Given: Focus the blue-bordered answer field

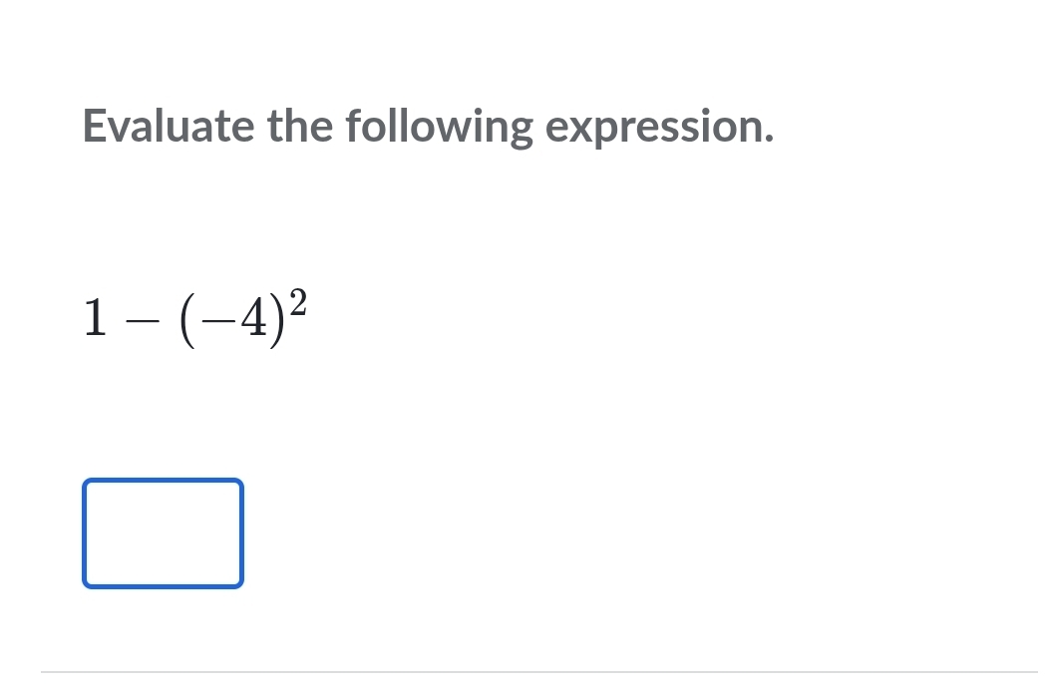Looking at the screenshot, I should coord(164,533).
